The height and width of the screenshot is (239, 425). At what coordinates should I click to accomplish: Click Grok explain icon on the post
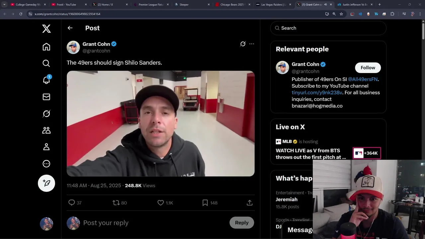[x=243, y=44]
